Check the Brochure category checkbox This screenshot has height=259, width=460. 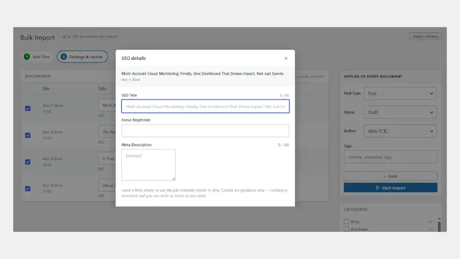pos(347,229)
